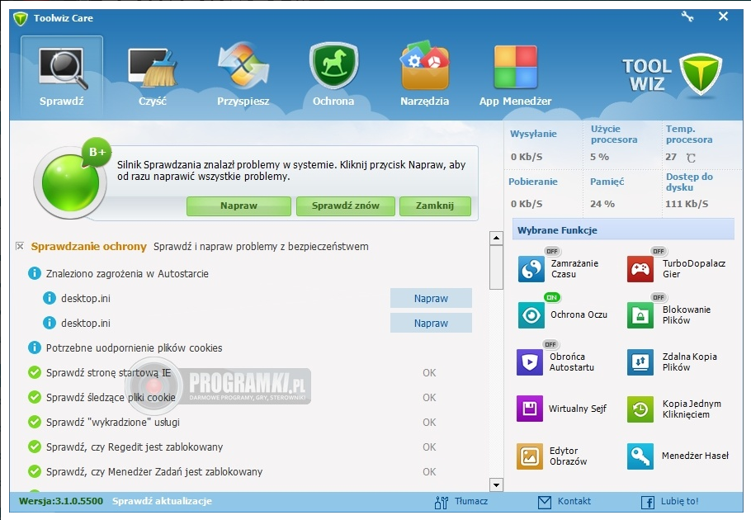The height and width of the screenshot is (520, 751).
Task: Toggle Blokowanie Plików OFF switch
Action: click(x=659, y=297)
